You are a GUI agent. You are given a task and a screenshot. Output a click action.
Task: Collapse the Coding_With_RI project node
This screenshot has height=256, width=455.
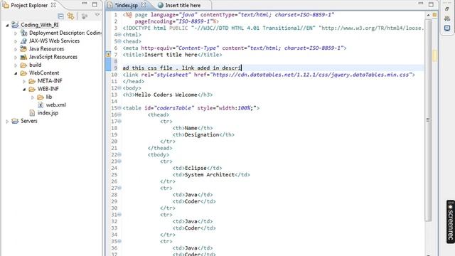coord(7,26)
